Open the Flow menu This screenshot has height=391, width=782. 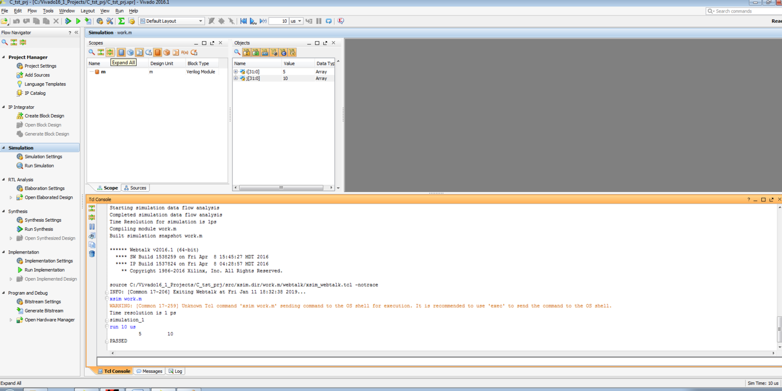(x=32, y=11)
